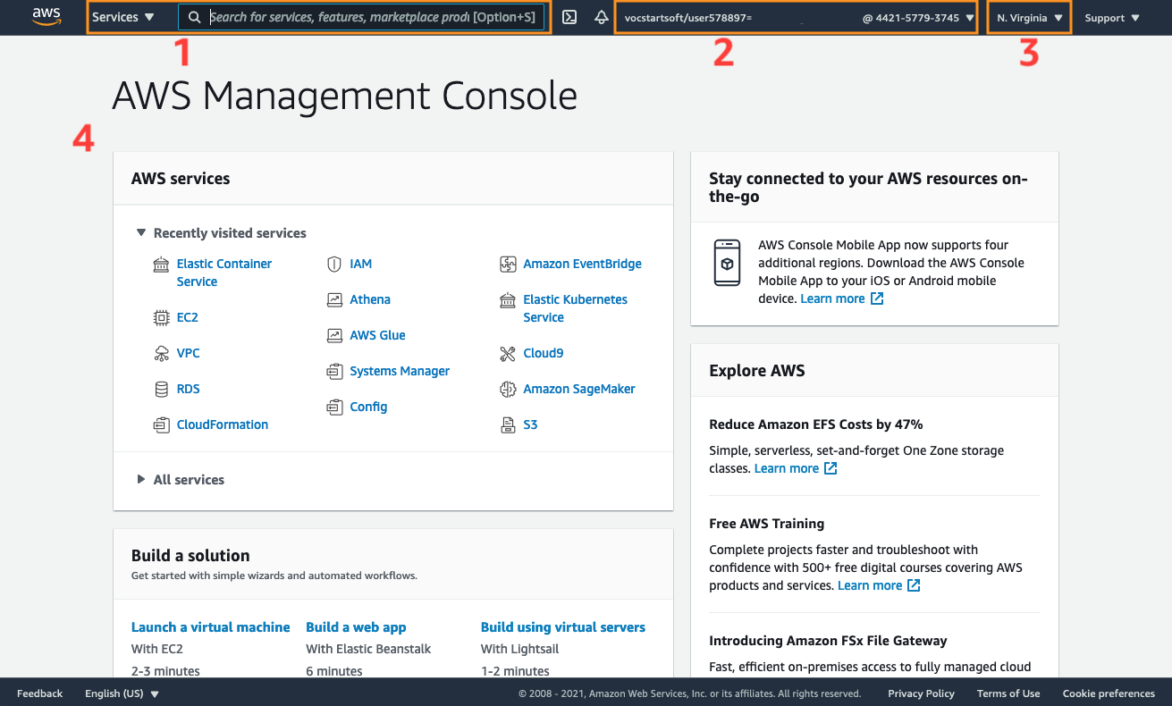This screenshot has width=1172, height=706.
Task: Click Build using virtual servers link
Action: [x=563, y=627]
